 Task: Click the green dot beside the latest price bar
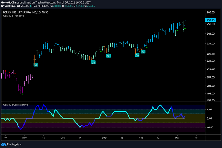coord(185,29)
